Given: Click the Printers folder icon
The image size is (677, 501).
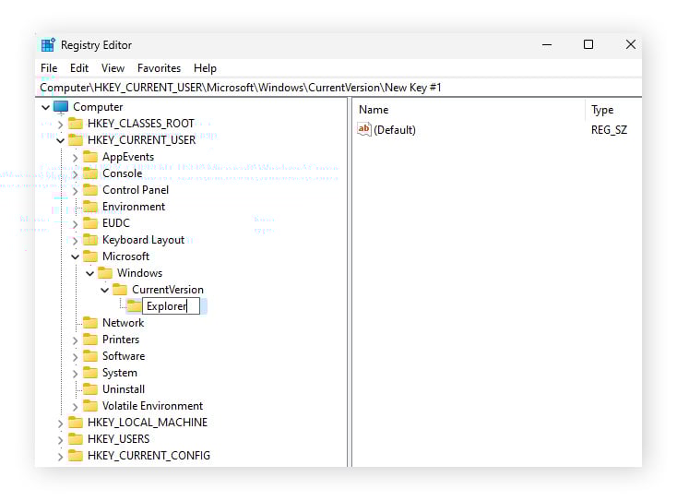Looking at the screenshot, I should point(90,340).
